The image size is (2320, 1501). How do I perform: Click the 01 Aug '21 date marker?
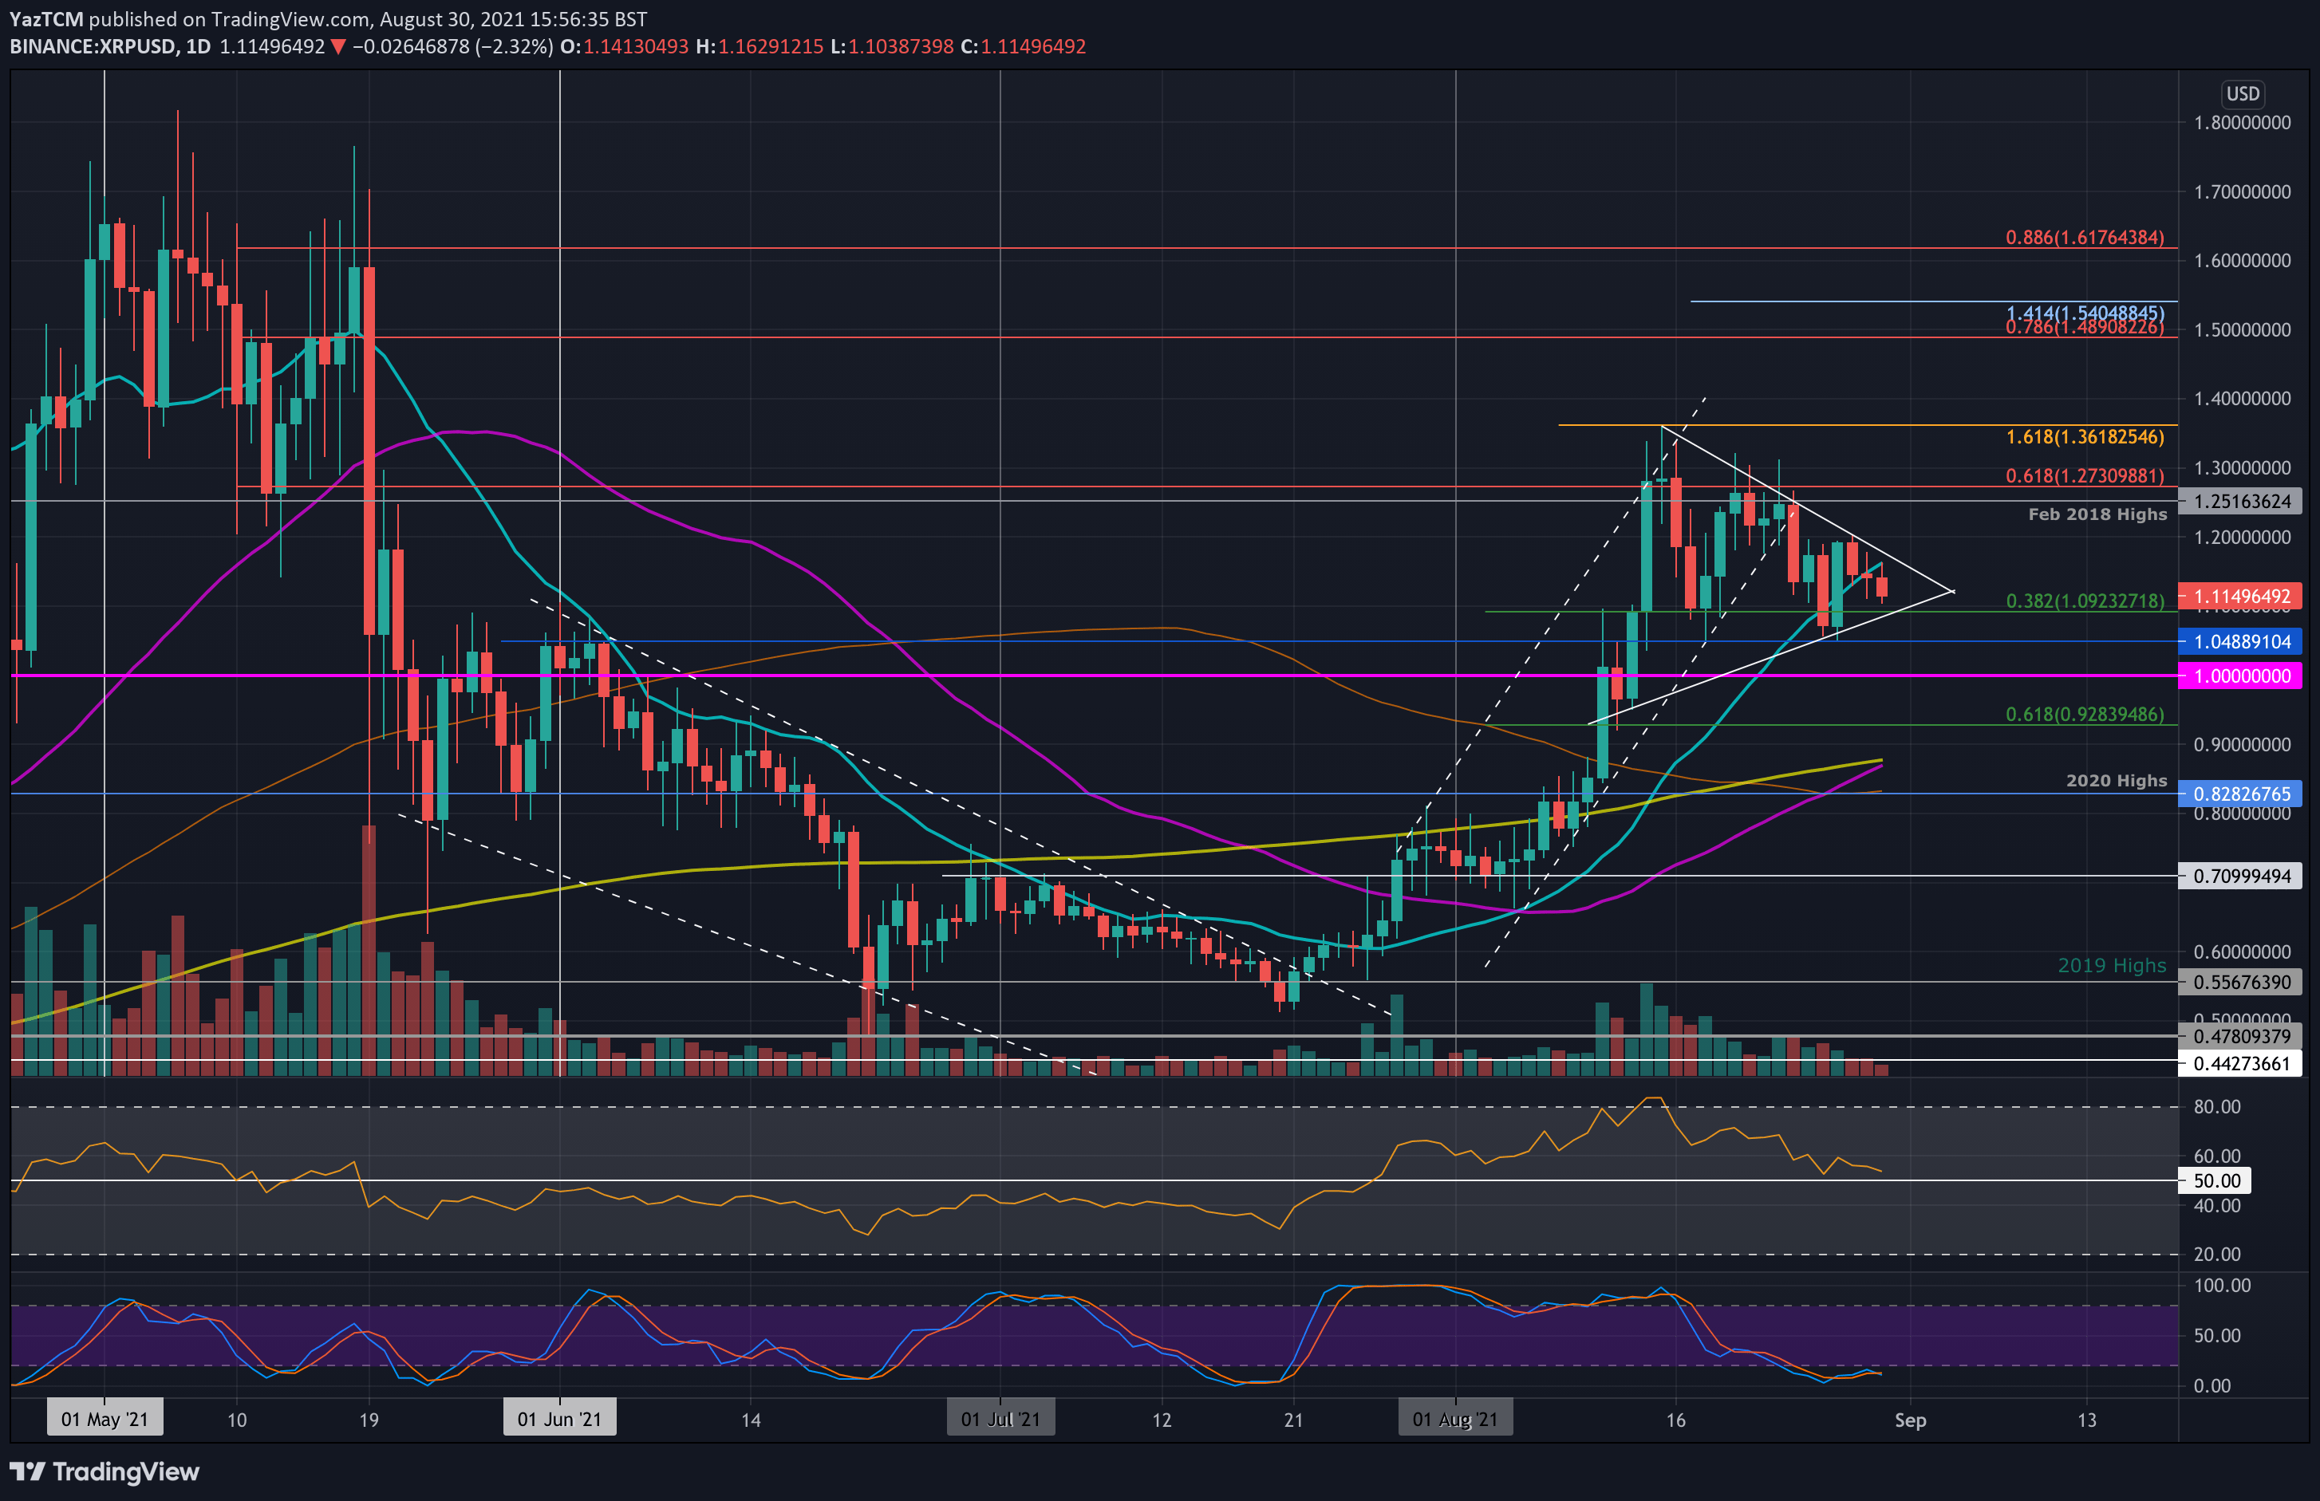(x=1455, y=1418)
